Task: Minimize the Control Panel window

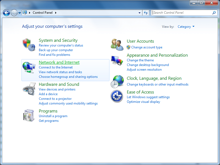Action: [194, 3]
